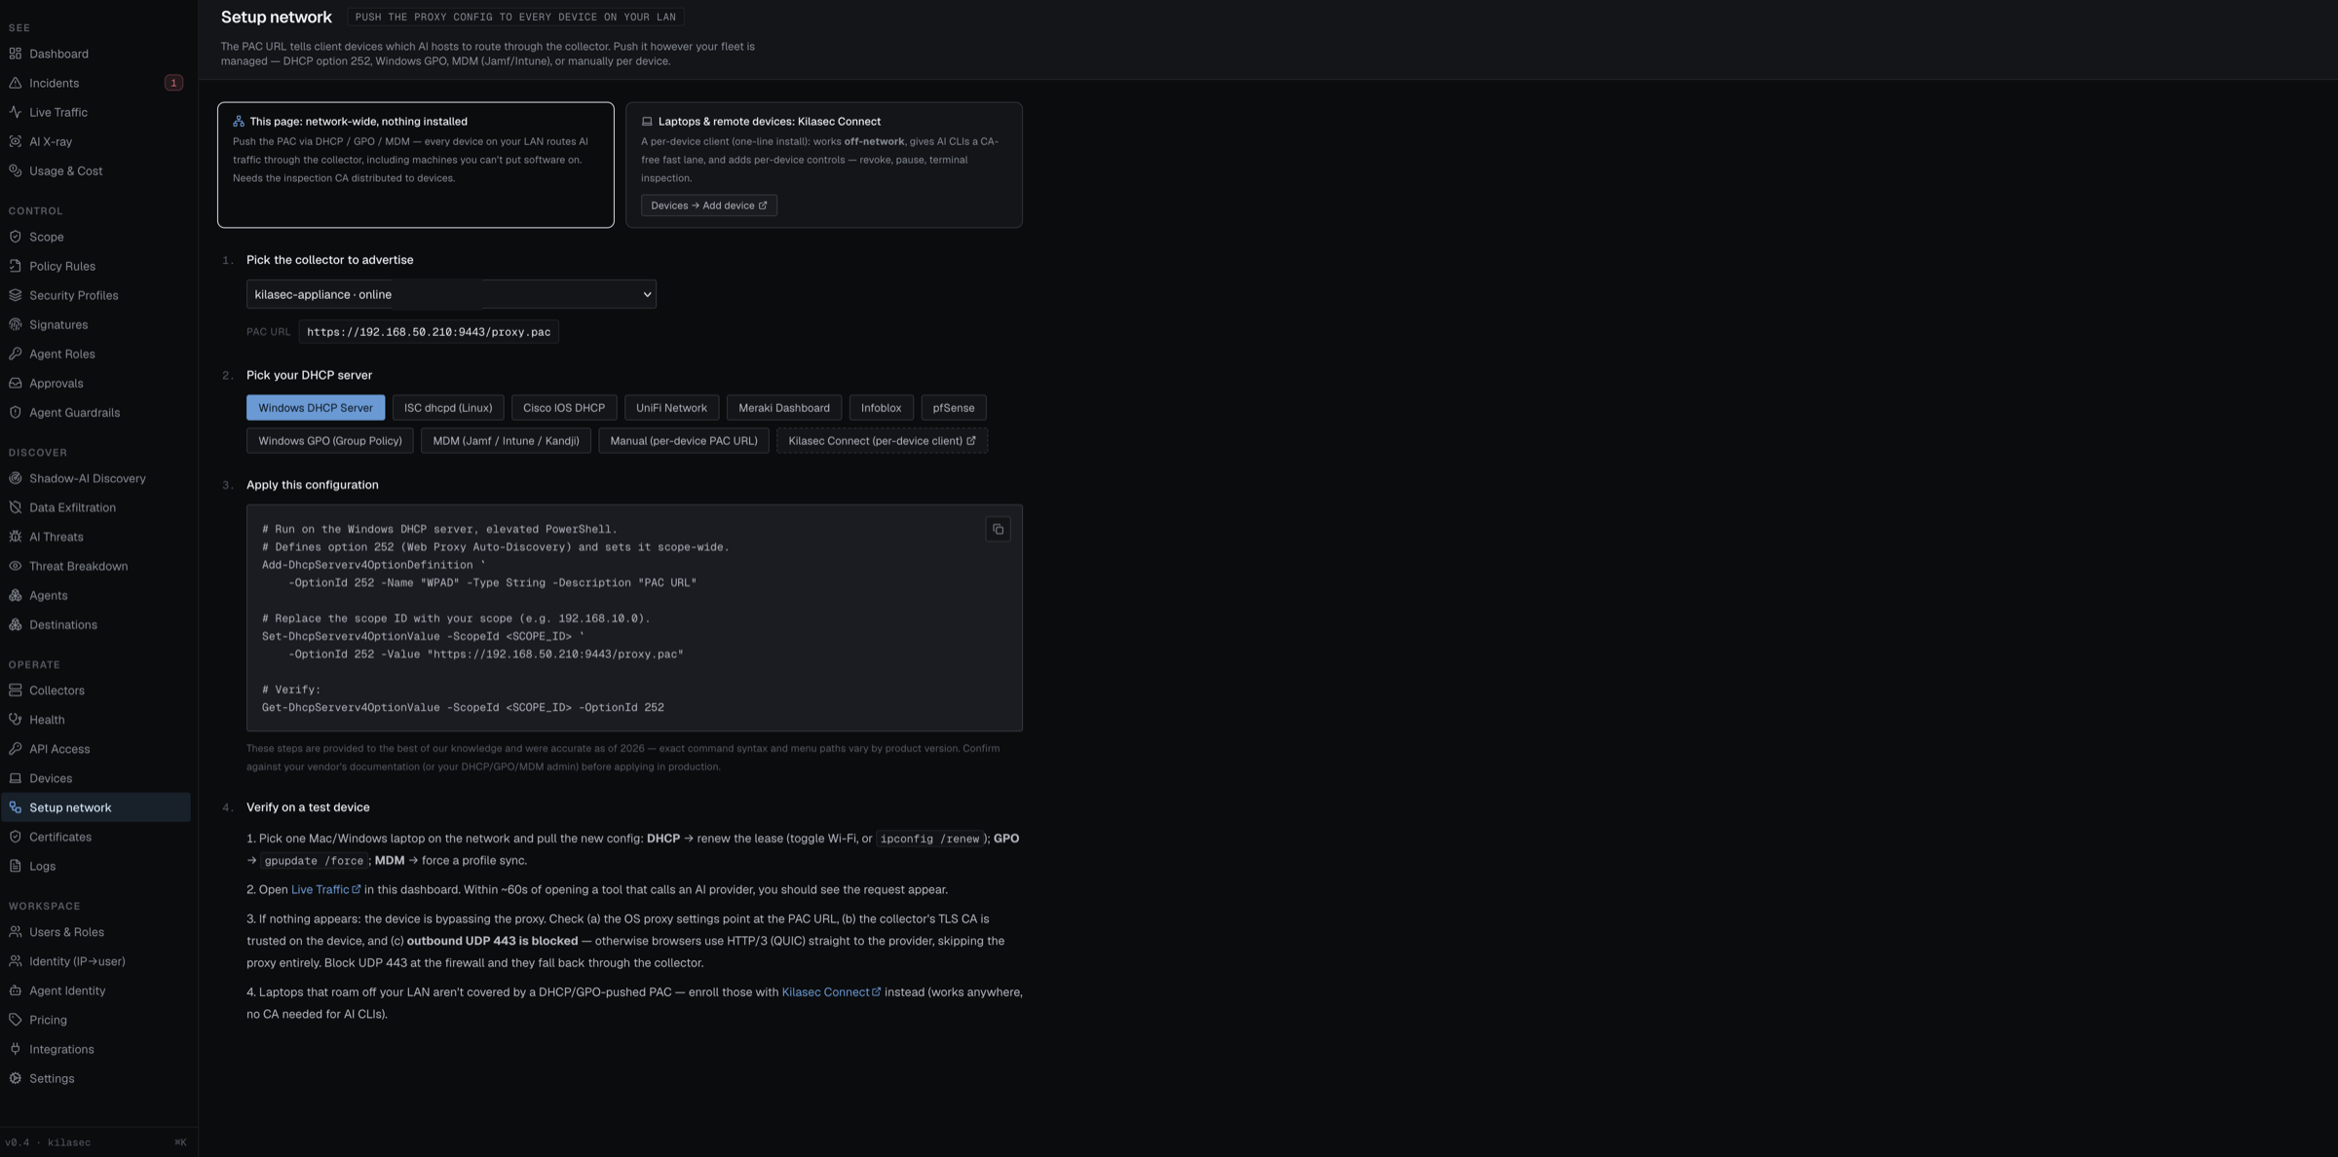Choose UniFi Network option

671,408
